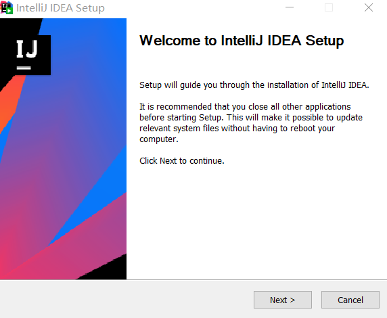Close the setup window with X
The width and height of the screenshot is (387, 318).
point(369,7)
